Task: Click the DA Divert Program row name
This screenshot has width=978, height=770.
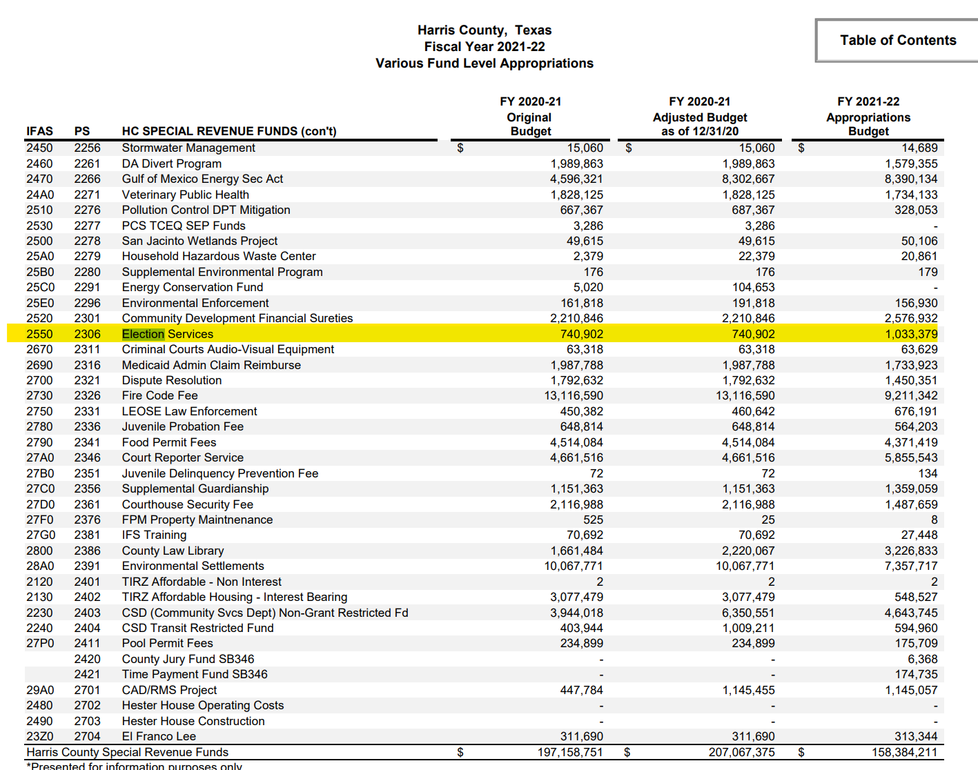Action: 172,164
